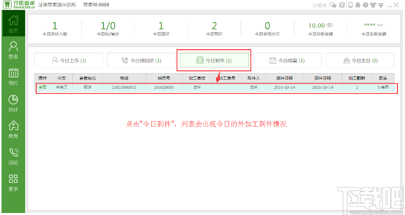The image size is (405, 215).
Task: Click patient name 杨洋 in the table
Action: [87, 87]
